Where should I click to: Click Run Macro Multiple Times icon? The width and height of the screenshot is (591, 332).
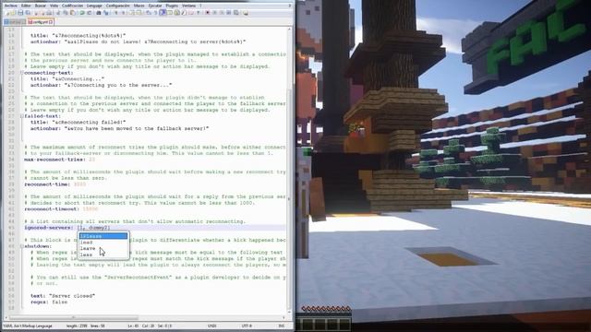click(x=228, y=13)
